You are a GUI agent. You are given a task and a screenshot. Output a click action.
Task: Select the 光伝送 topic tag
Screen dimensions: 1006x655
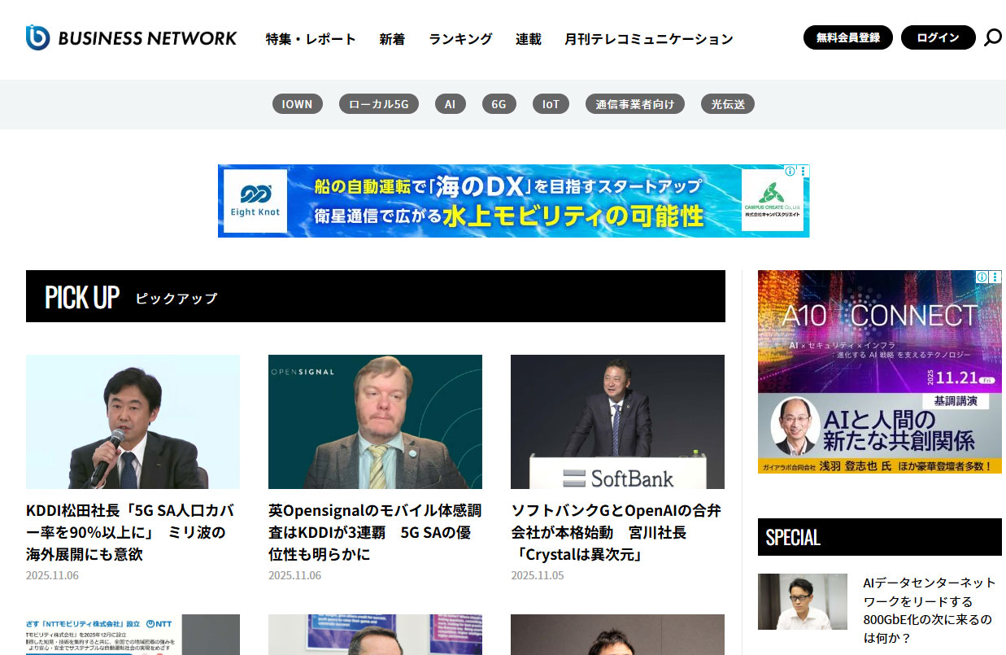[x=727, y=103]
